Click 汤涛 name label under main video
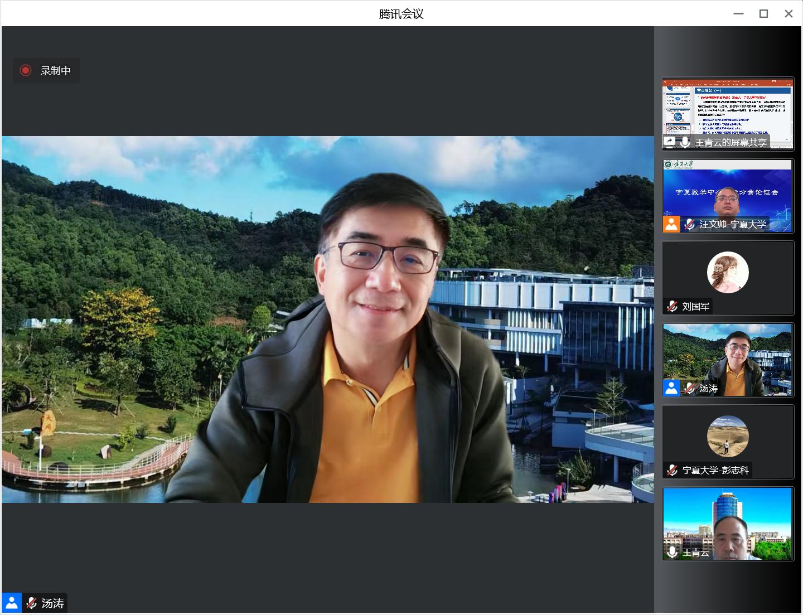The image size is (803, 615). click(x=53, y=603)
